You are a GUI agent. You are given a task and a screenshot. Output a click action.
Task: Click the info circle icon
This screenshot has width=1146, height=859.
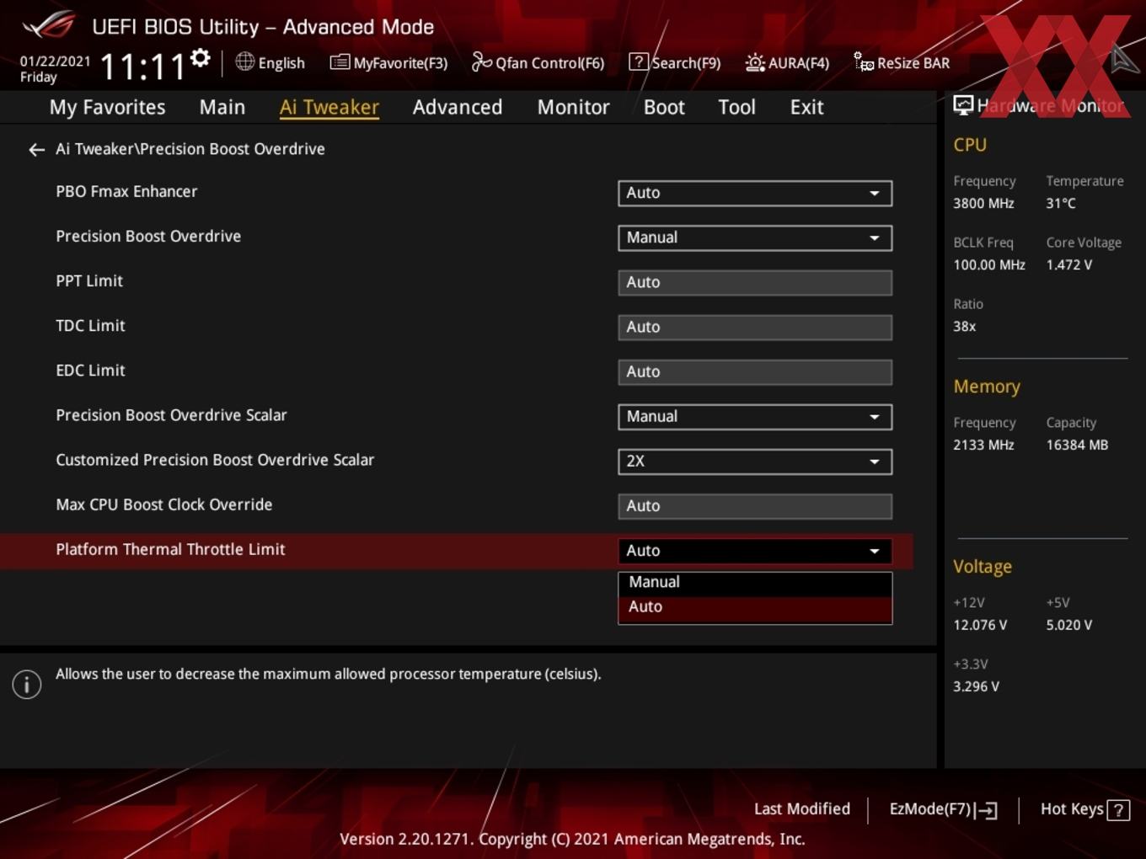27,685
